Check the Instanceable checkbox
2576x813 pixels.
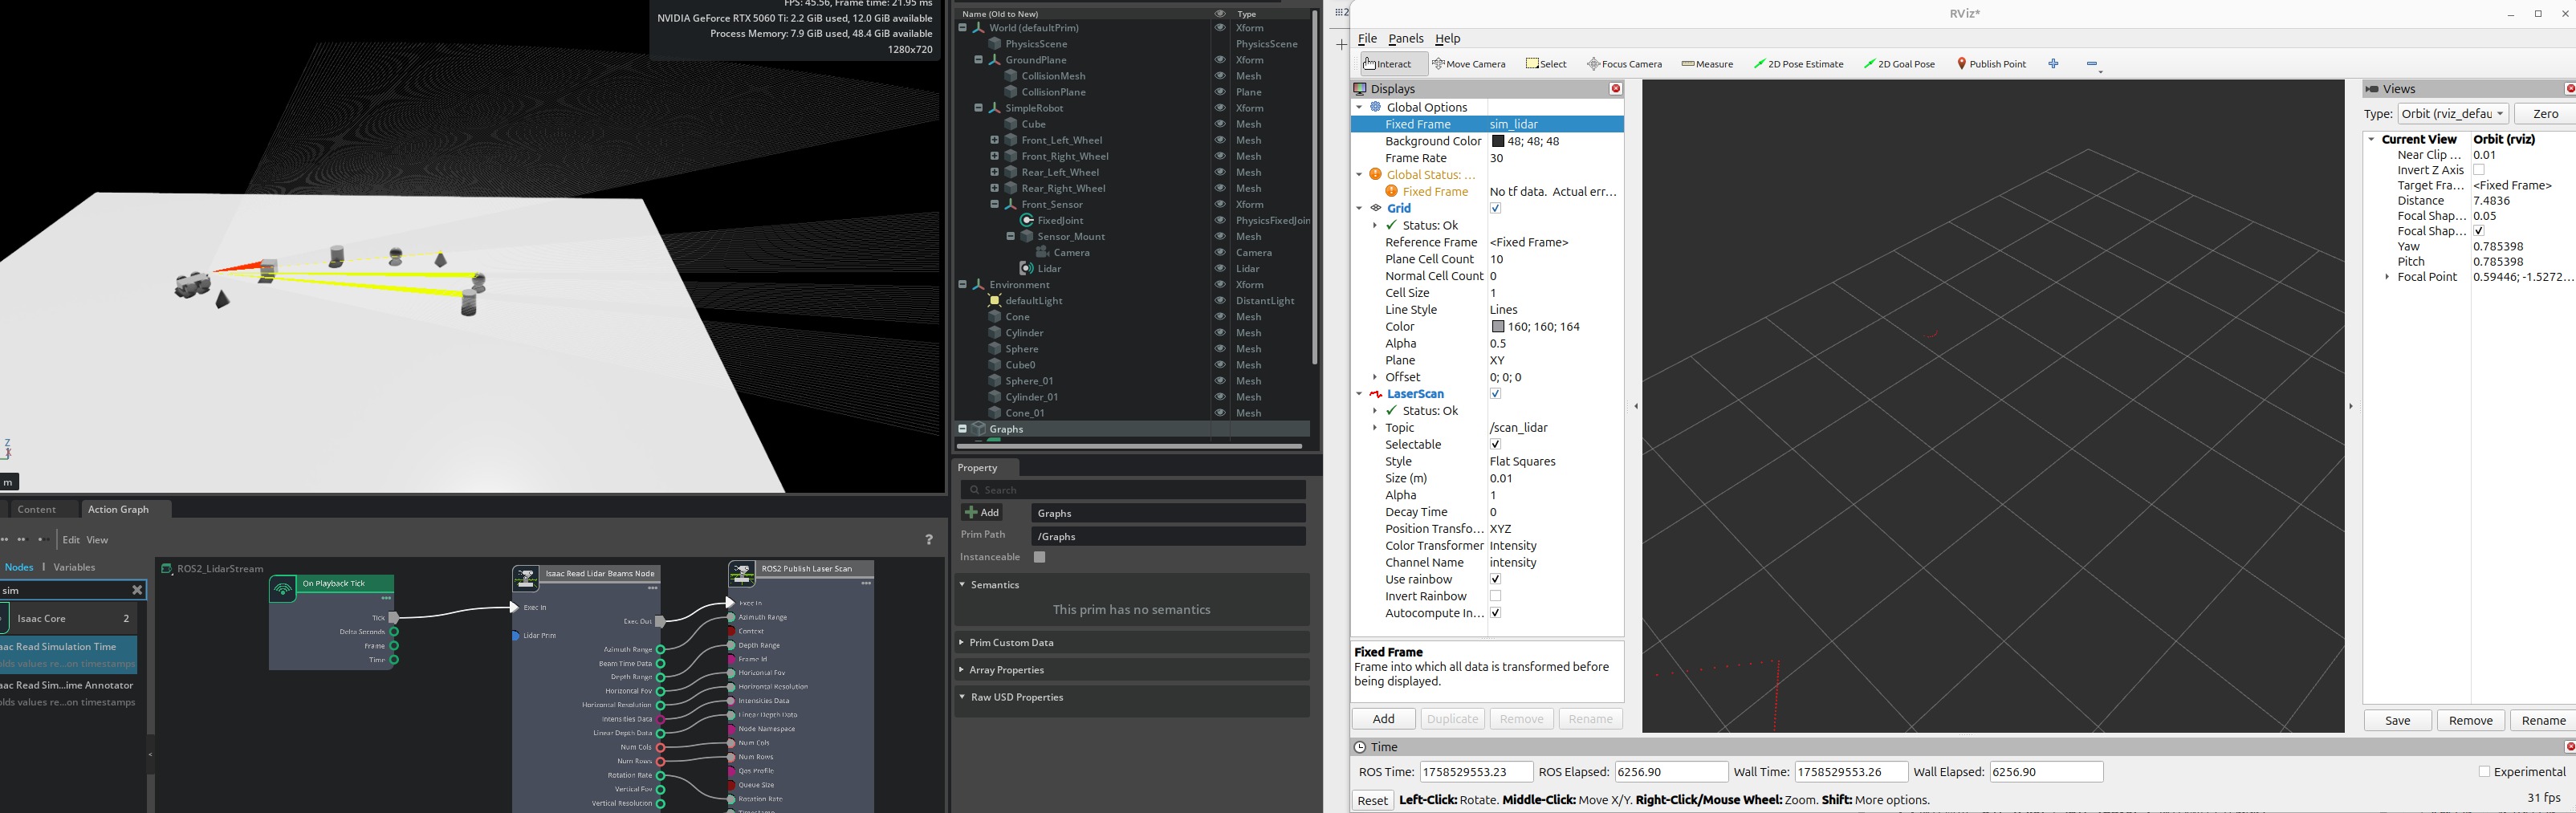(x=1040, y=557)
